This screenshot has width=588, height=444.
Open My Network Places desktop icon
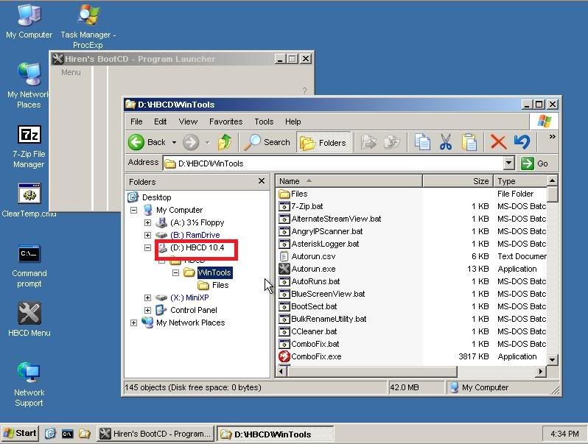pos(29,85)
